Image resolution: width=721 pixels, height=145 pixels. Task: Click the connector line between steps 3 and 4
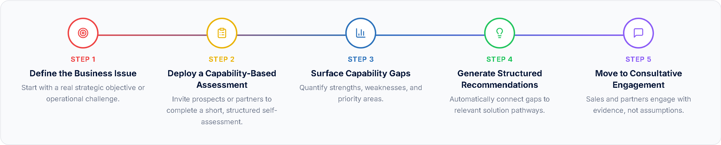pyautogui.click(x=430, y=35)
